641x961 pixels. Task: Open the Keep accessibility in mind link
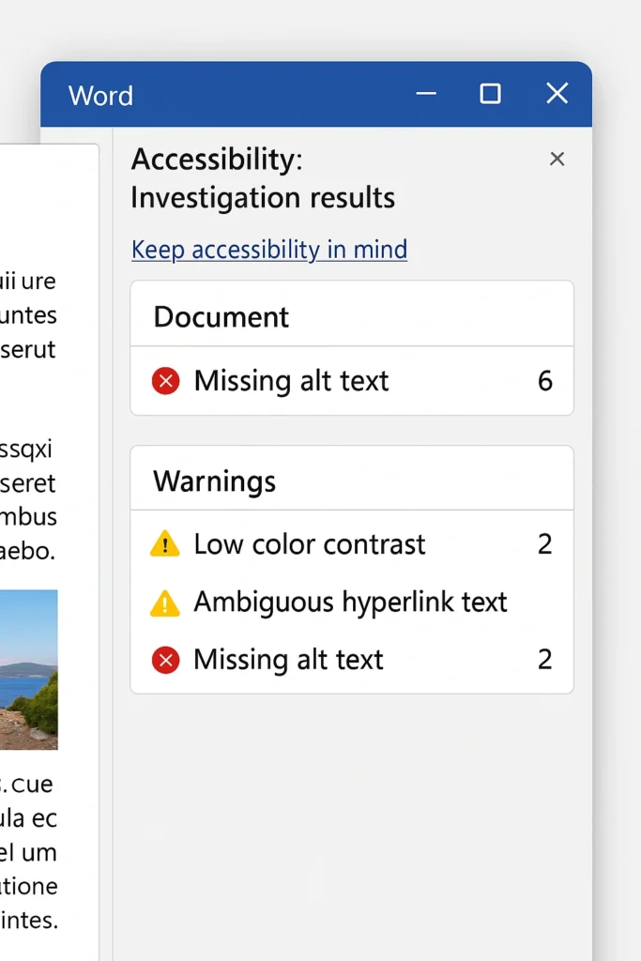pyautogui.click(x=269, y=250)
